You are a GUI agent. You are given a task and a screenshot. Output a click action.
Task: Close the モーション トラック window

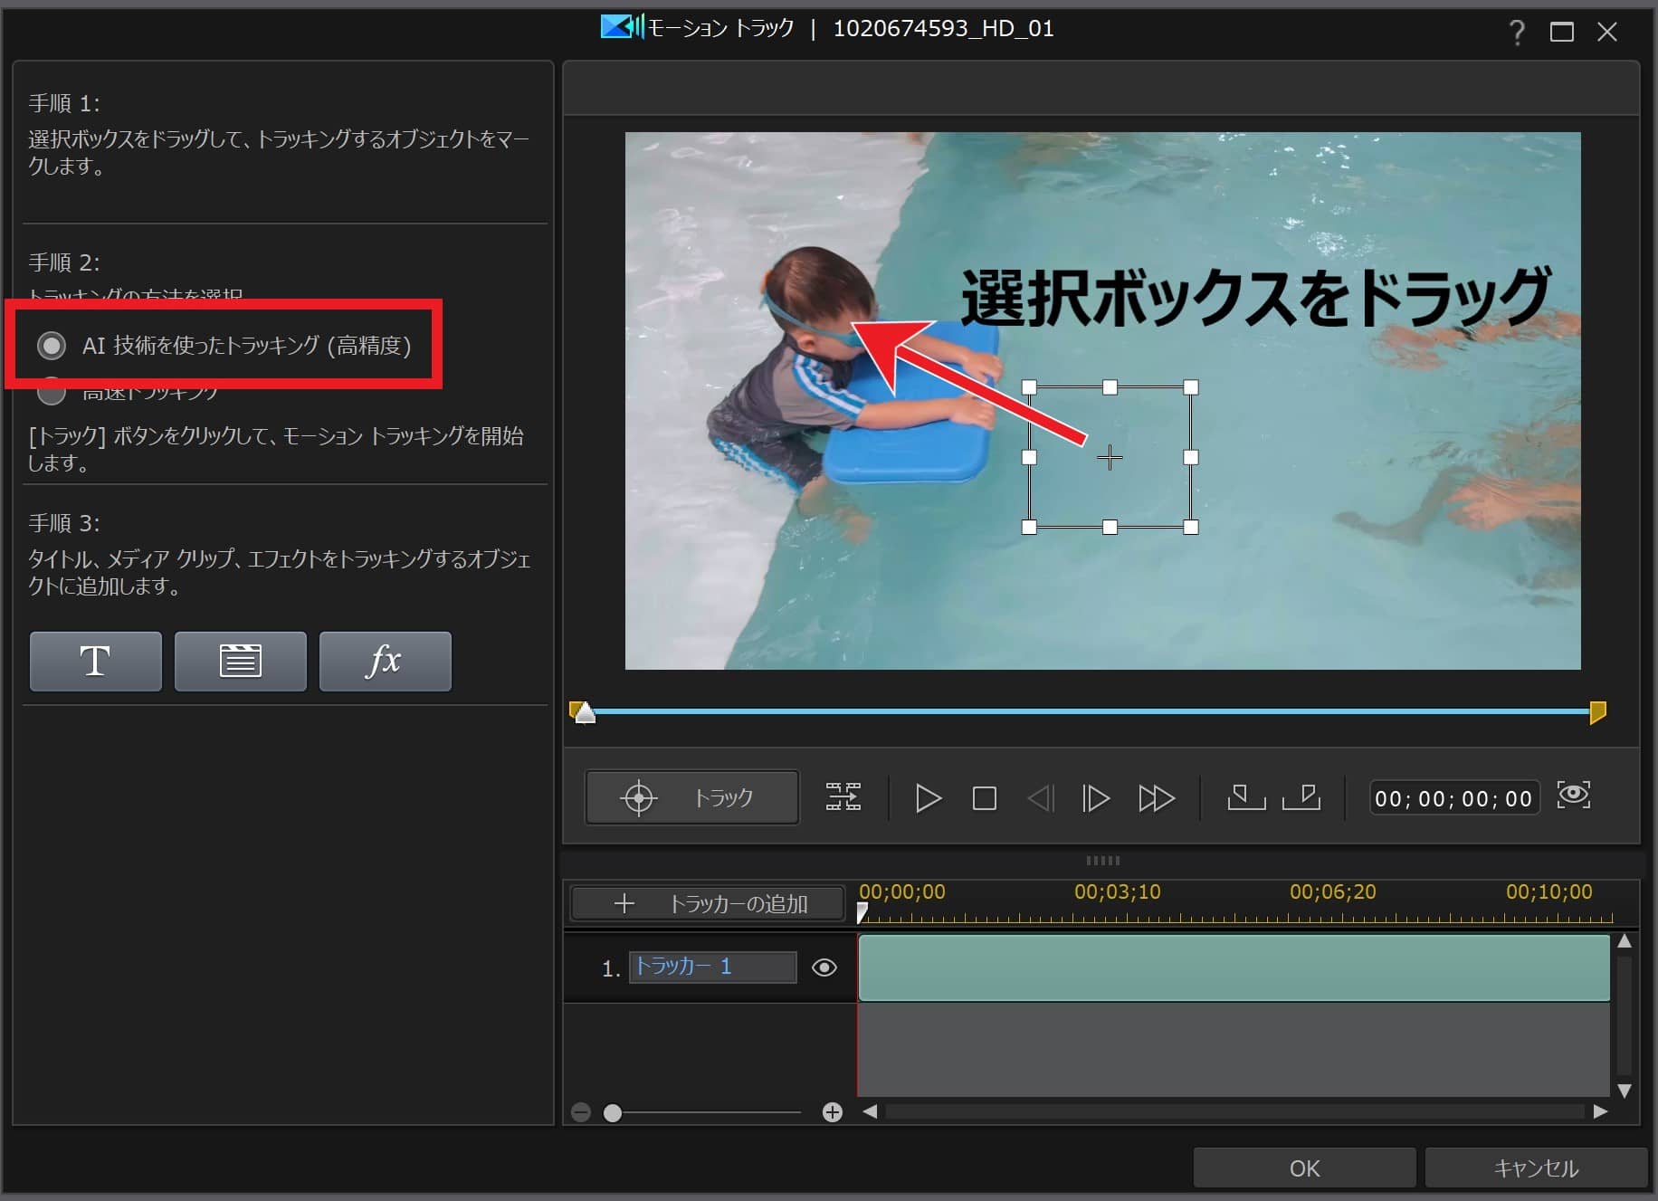(x=1607, y=33)
